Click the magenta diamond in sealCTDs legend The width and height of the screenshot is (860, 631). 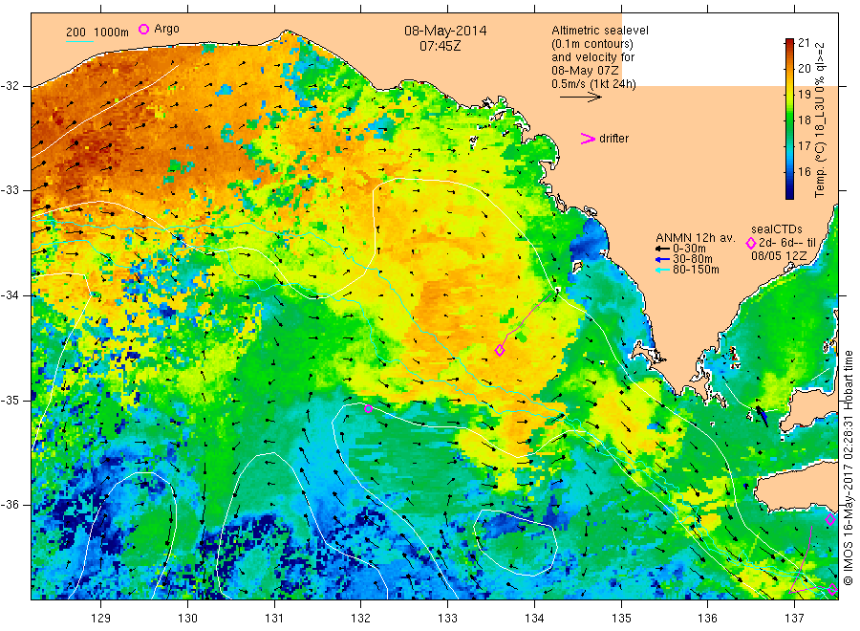(751, 243)
